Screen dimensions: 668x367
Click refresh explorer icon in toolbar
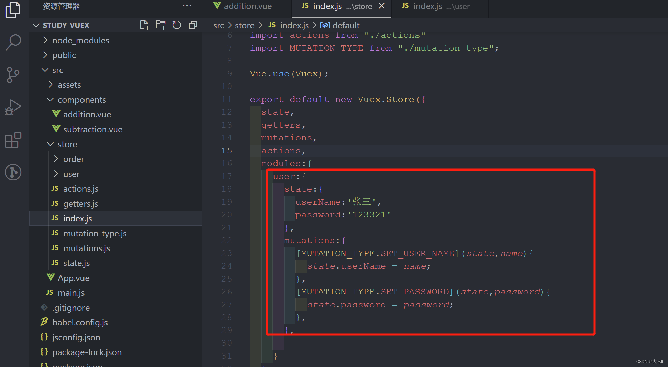pyautogui.click(x=176, y=25)
